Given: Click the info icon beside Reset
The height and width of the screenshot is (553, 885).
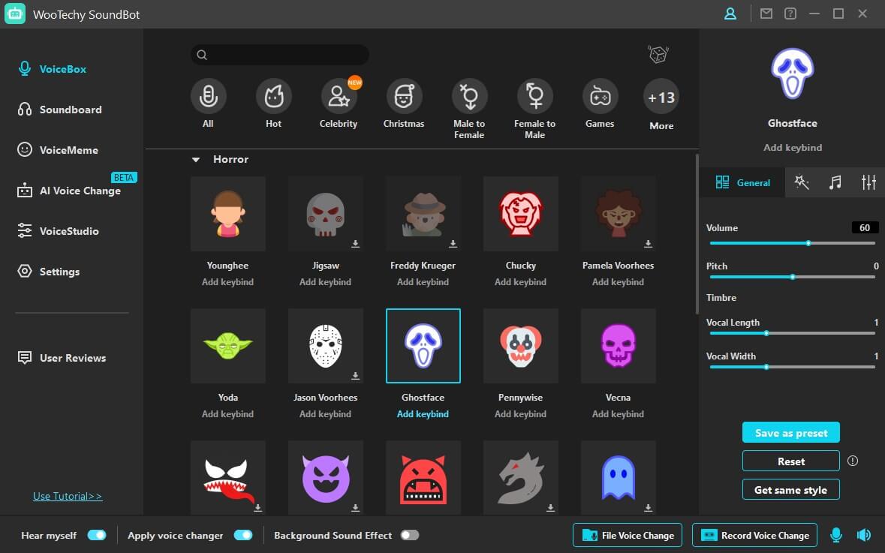Looking at the screenshot, I should click(x=852, y=461).
